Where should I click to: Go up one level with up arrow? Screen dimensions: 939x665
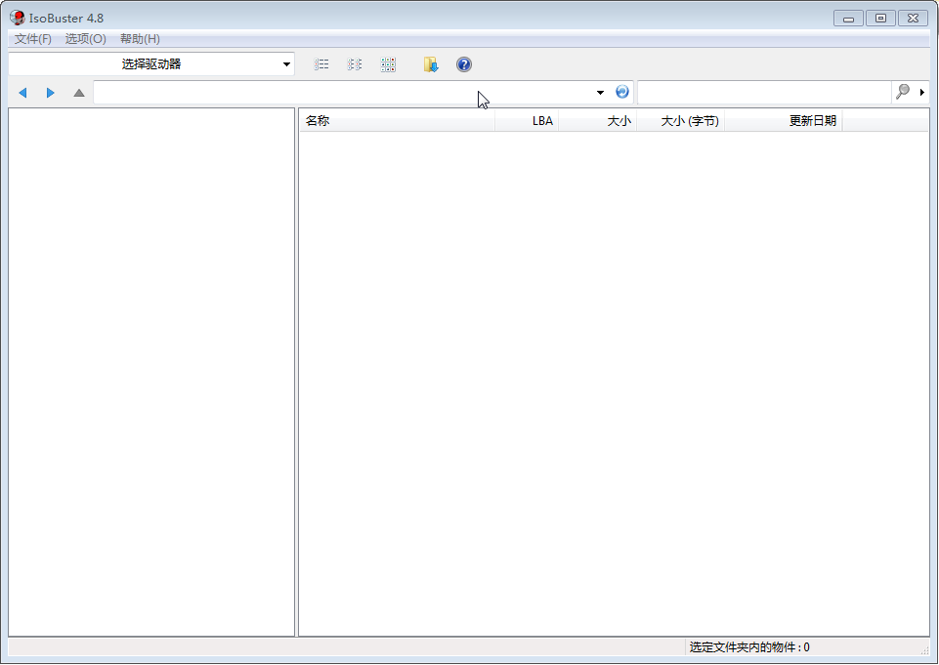coord(79,93)
